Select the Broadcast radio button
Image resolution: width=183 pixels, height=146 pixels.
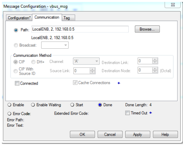point(16,45)
